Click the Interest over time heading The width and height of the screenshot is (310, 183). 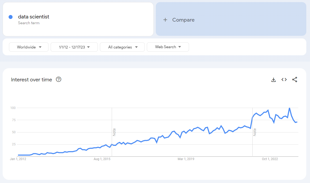point(31,80)
